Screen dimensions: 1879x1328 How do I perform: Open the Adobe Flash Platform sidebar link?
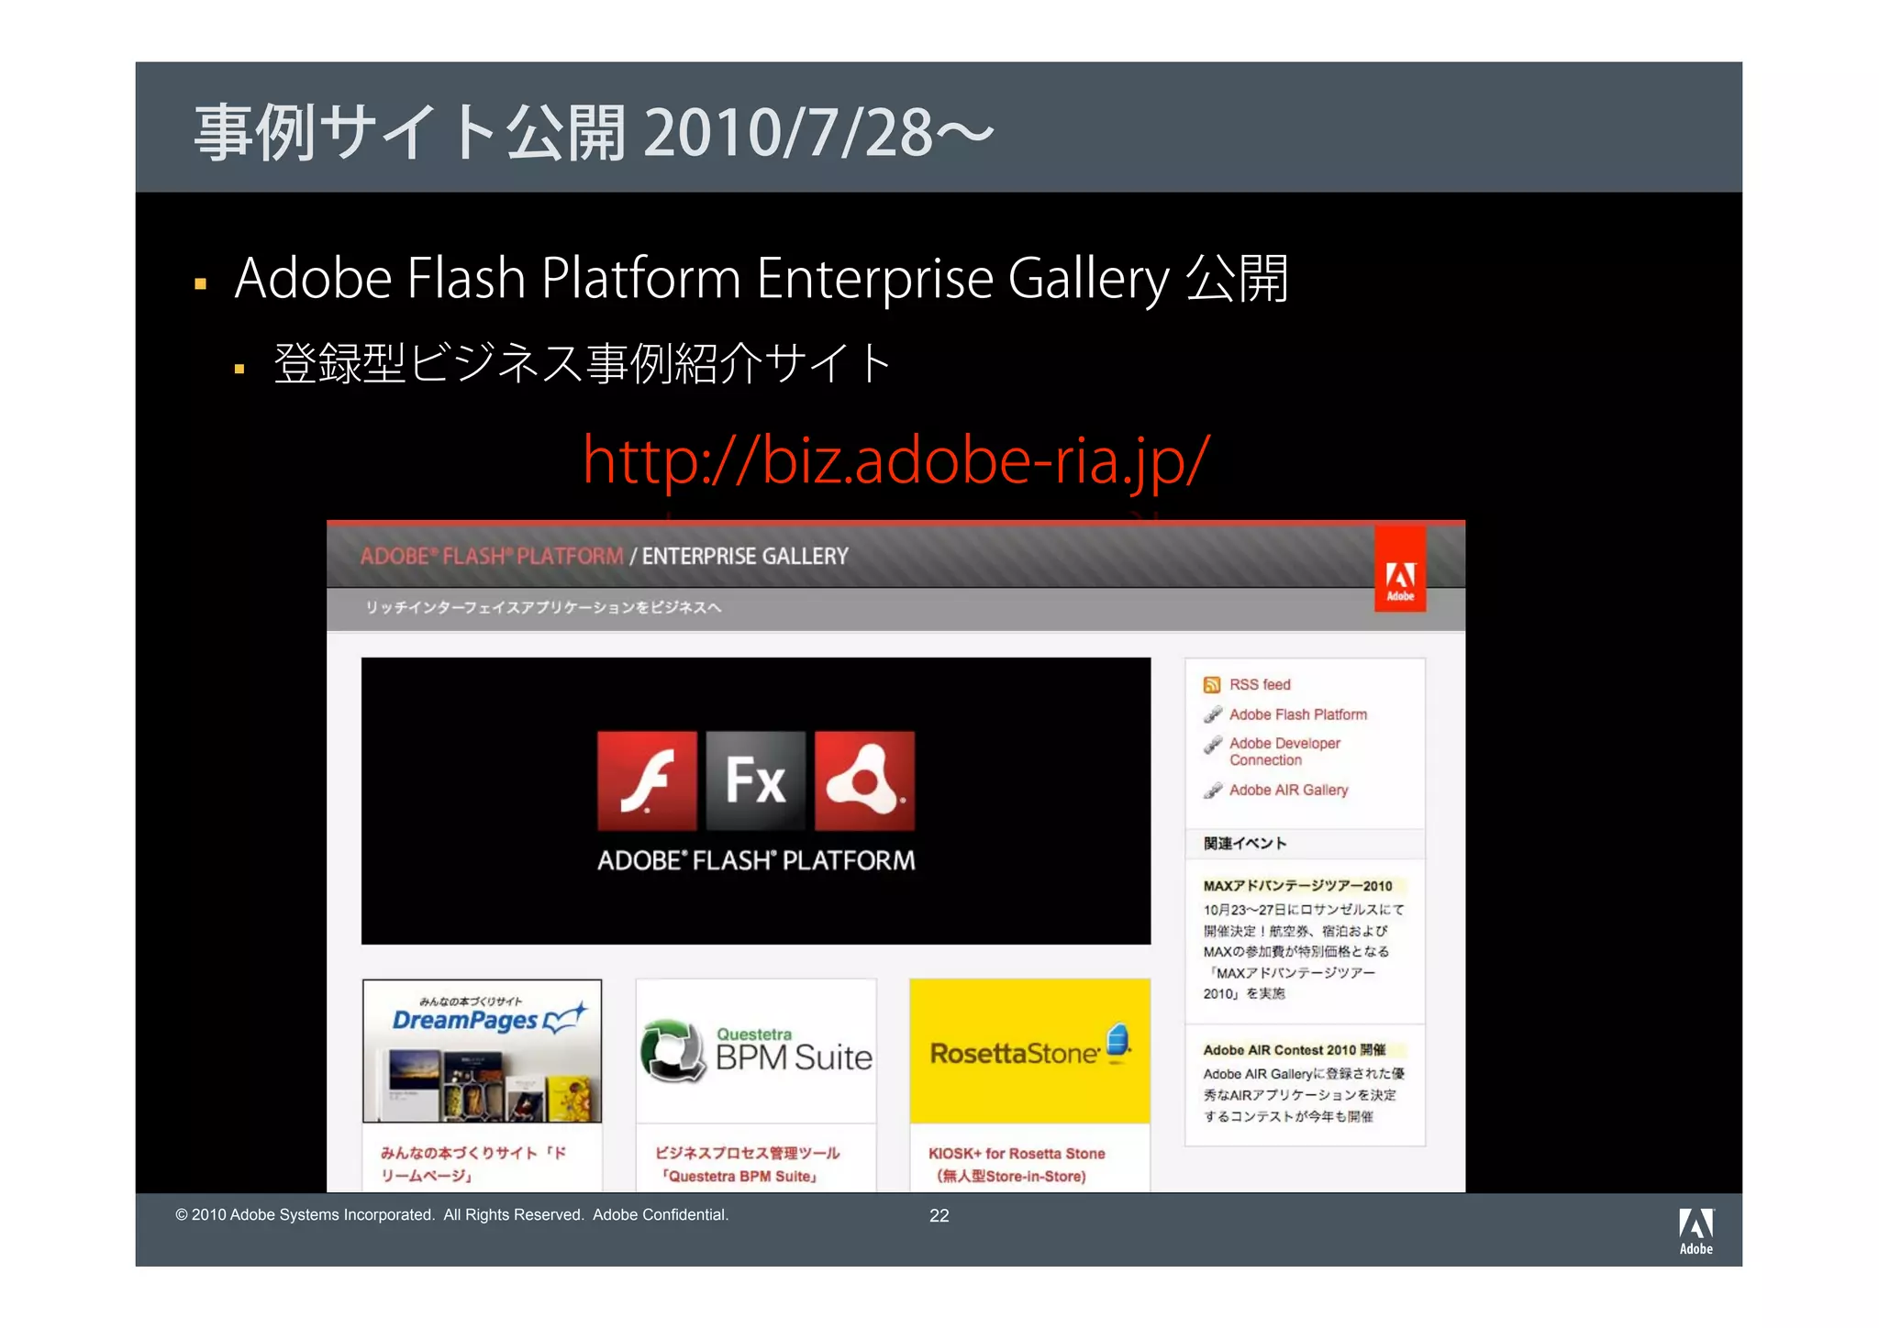(1298, 714)
